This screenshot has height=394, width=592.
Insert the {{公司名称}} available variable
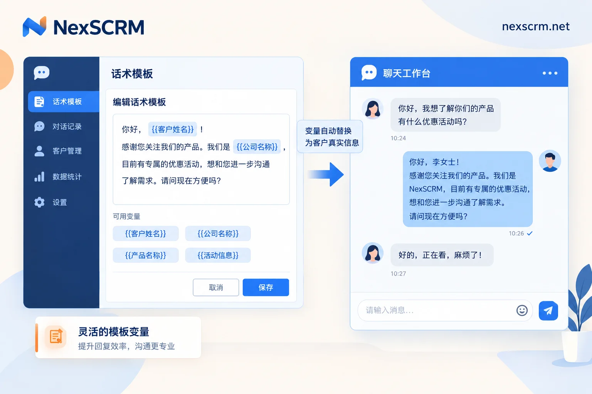pyautogui.click(x=218, y=234)
